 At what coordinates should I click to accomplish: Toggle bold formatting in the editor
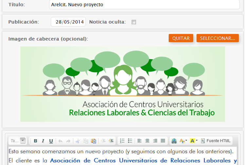point(35,141)
